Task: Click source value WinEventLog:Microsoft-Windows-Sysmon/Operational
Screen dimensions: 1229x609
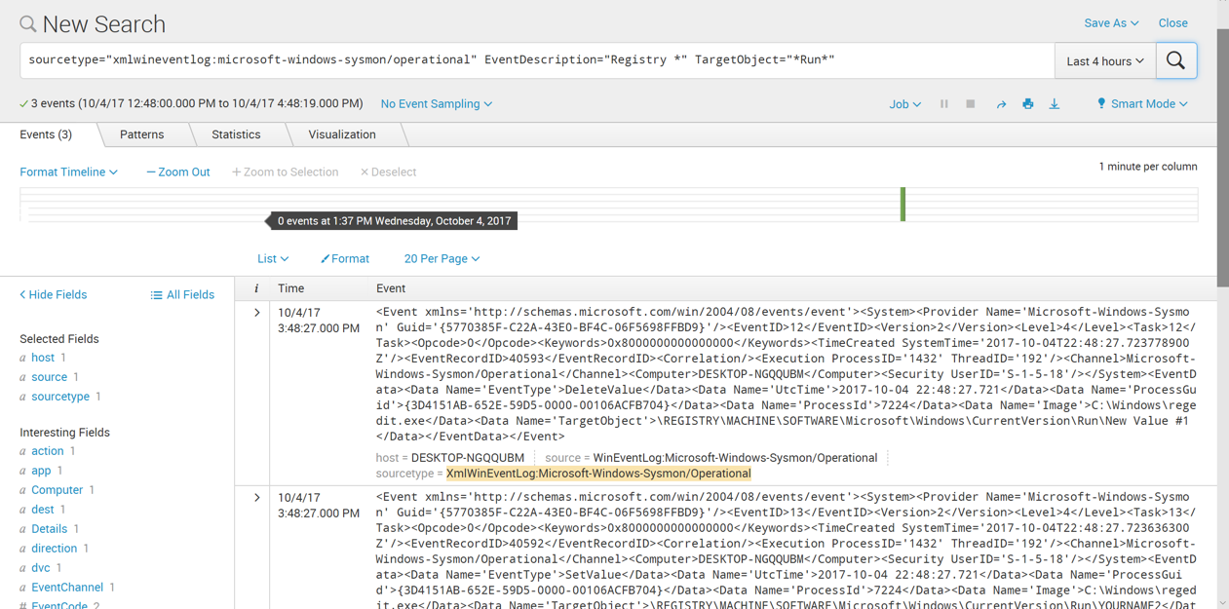Action: point(736,458)
